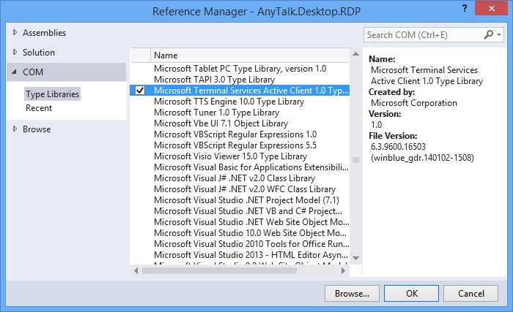Viewport: 513px width, 312px height.
Task: Select Microsoft VBScript Regular Expressions 1.0
Action: click(240, 134)
